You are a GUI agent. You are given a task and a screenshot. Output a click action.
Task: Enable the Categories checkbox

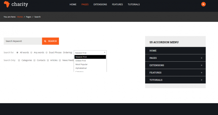point(19,61)
